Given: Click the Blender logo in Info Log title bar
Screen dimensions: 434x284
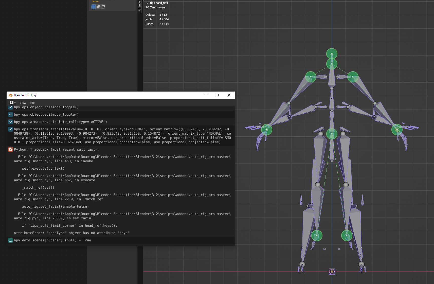Looking at the screenshot, I should point(11,95).
